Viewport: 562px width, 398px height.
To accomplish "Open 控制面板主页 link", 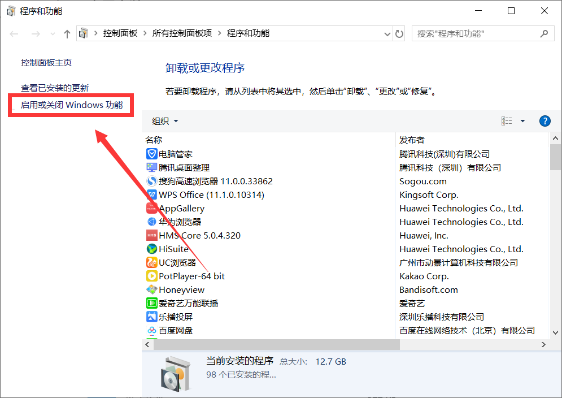I will (x=46, y=62).
